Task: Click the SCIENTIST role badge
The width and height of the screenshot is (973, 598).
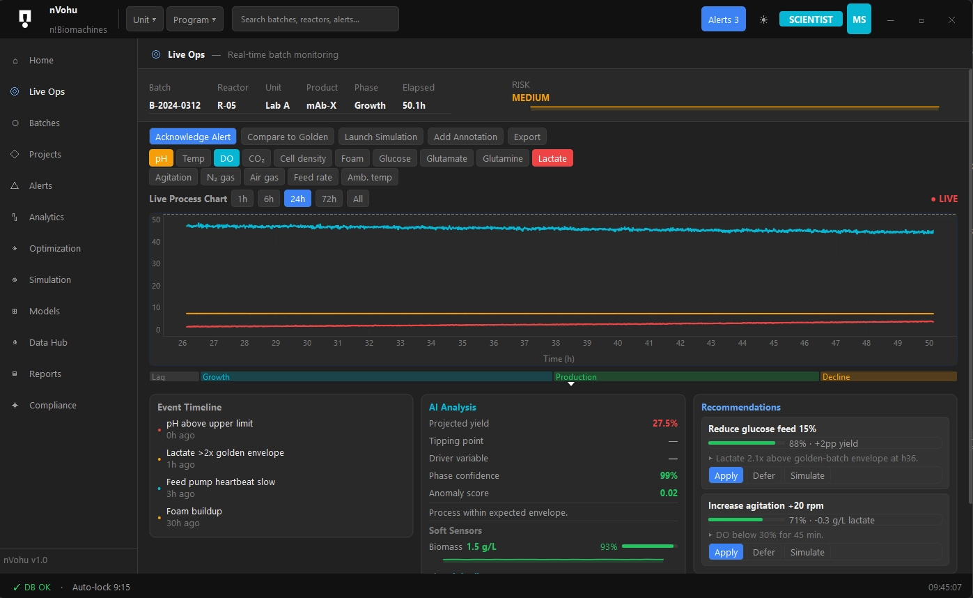Action: [811, 20]
